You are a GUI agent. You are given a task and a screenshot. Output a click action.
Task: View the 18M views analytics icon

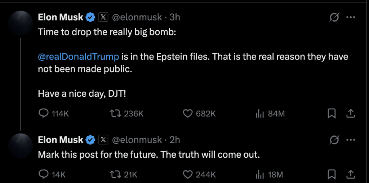[260, 175]
